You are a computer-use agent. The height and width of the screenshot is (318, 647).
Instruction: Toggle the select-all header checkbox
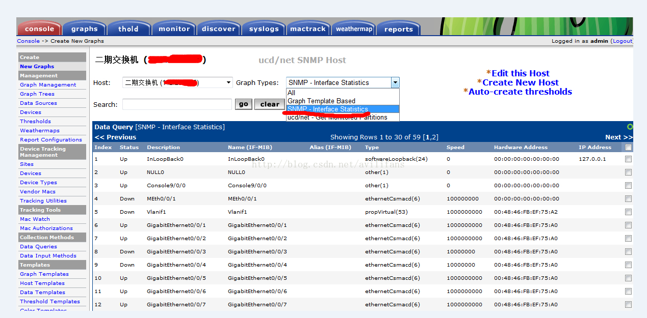click(x=628, y=148)
